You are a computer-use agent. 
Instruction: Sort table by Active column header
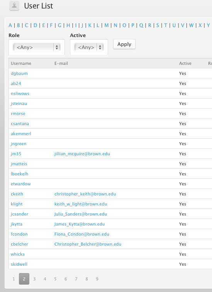(185, 63)
